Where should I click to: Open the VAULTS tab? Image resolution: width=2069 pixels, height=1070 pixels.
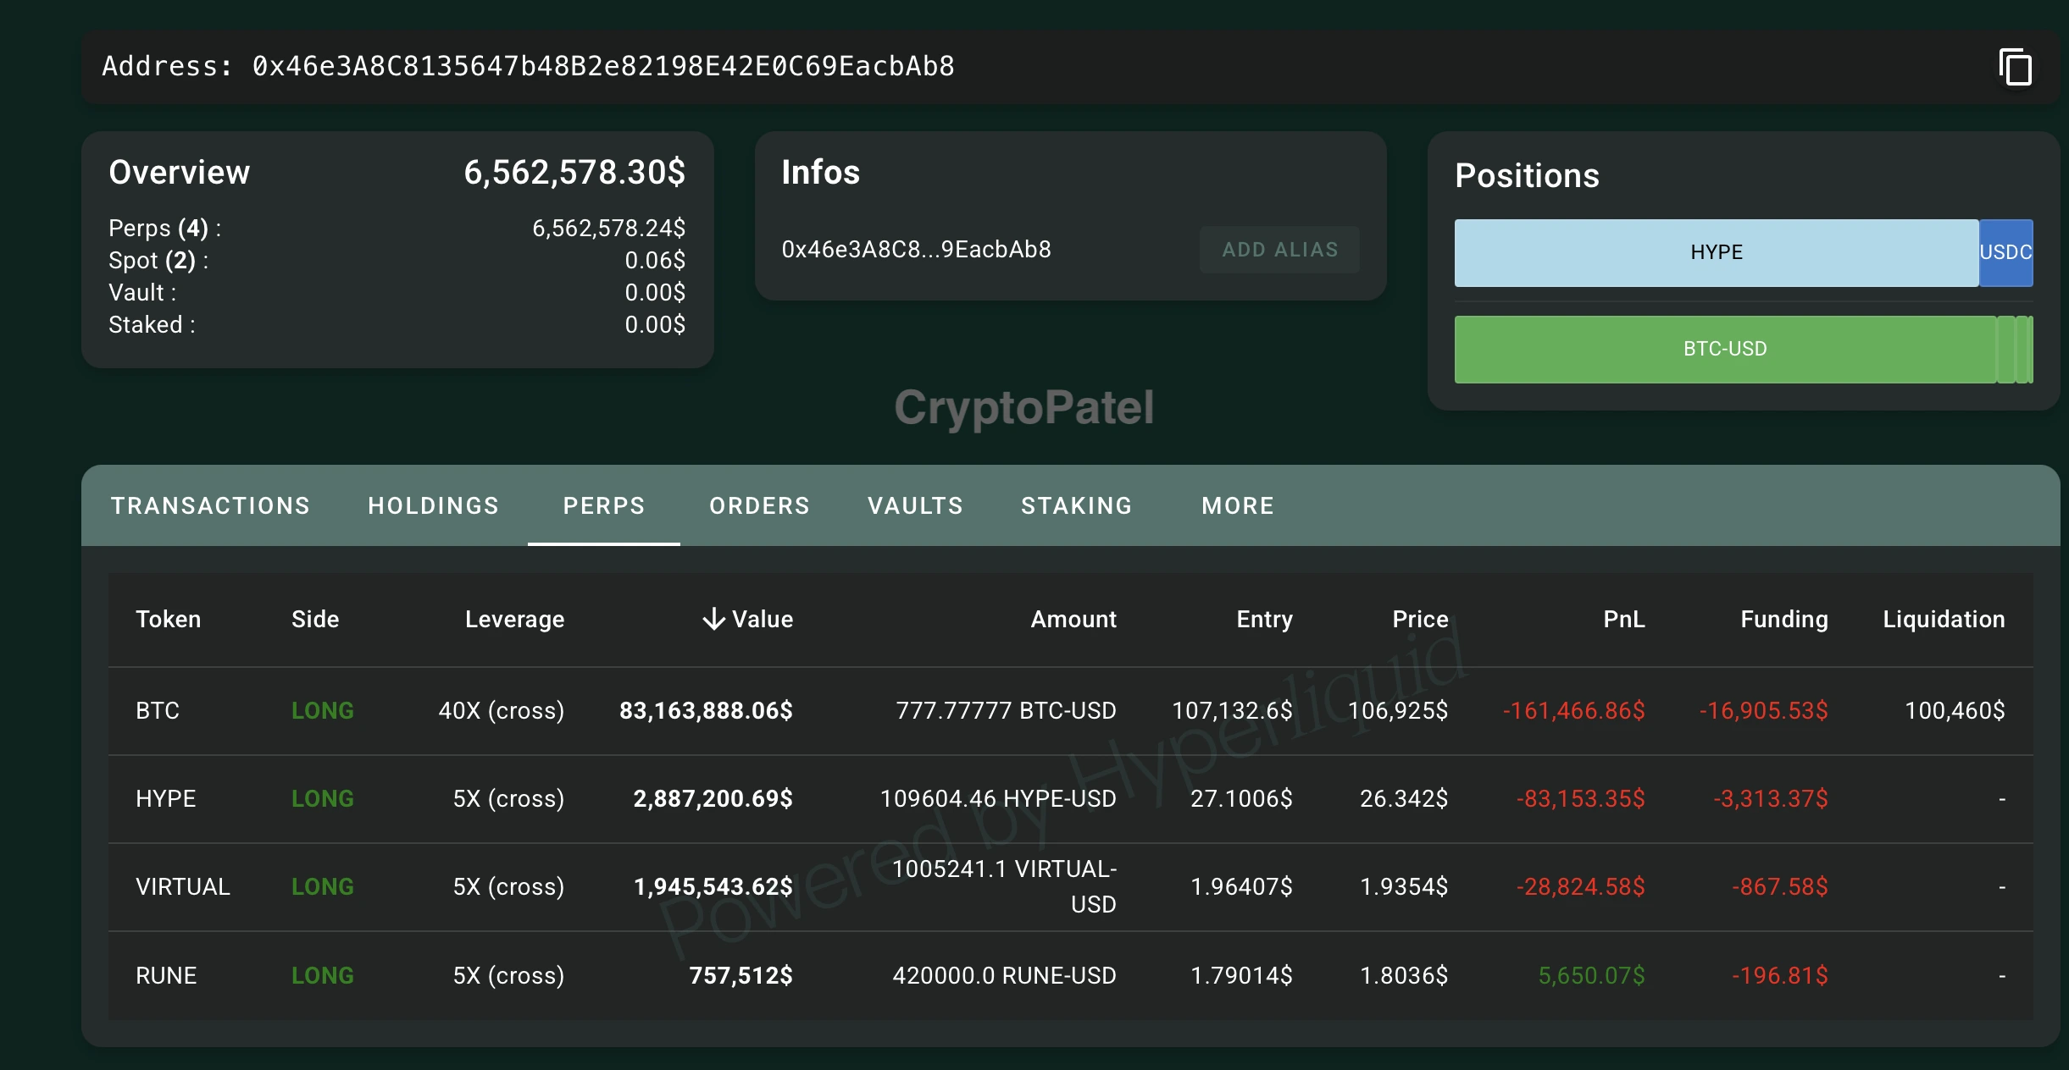click(x=916, y=505)
